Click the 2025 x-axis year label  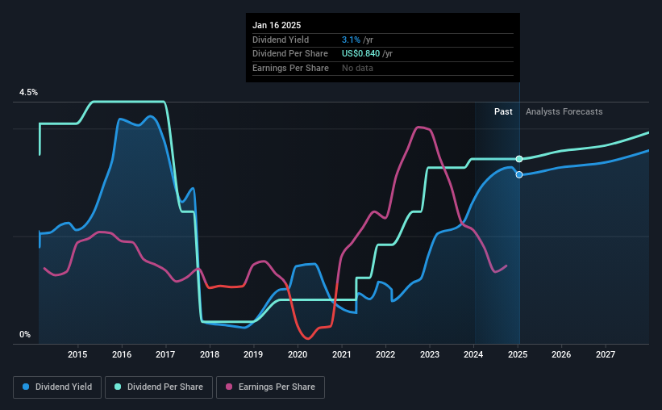(x=518, y=354)
